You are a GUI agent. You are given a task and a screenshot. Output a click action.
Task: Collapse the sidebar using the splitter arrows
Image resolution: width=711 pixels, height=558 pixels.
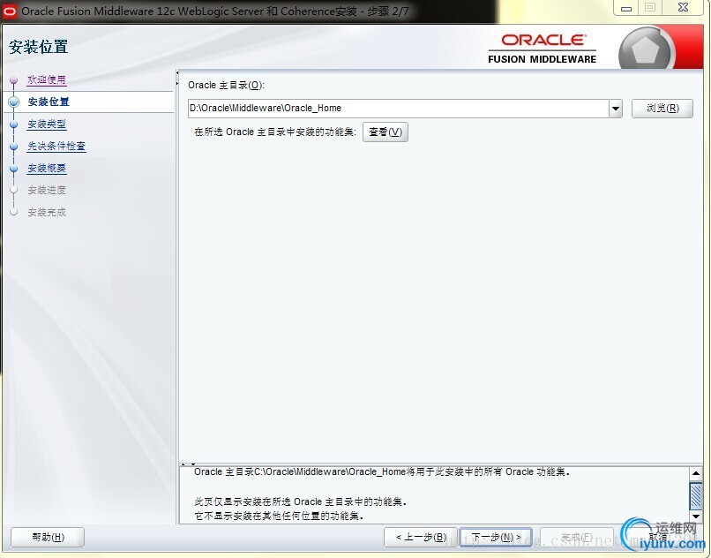(x=177, y=78)
